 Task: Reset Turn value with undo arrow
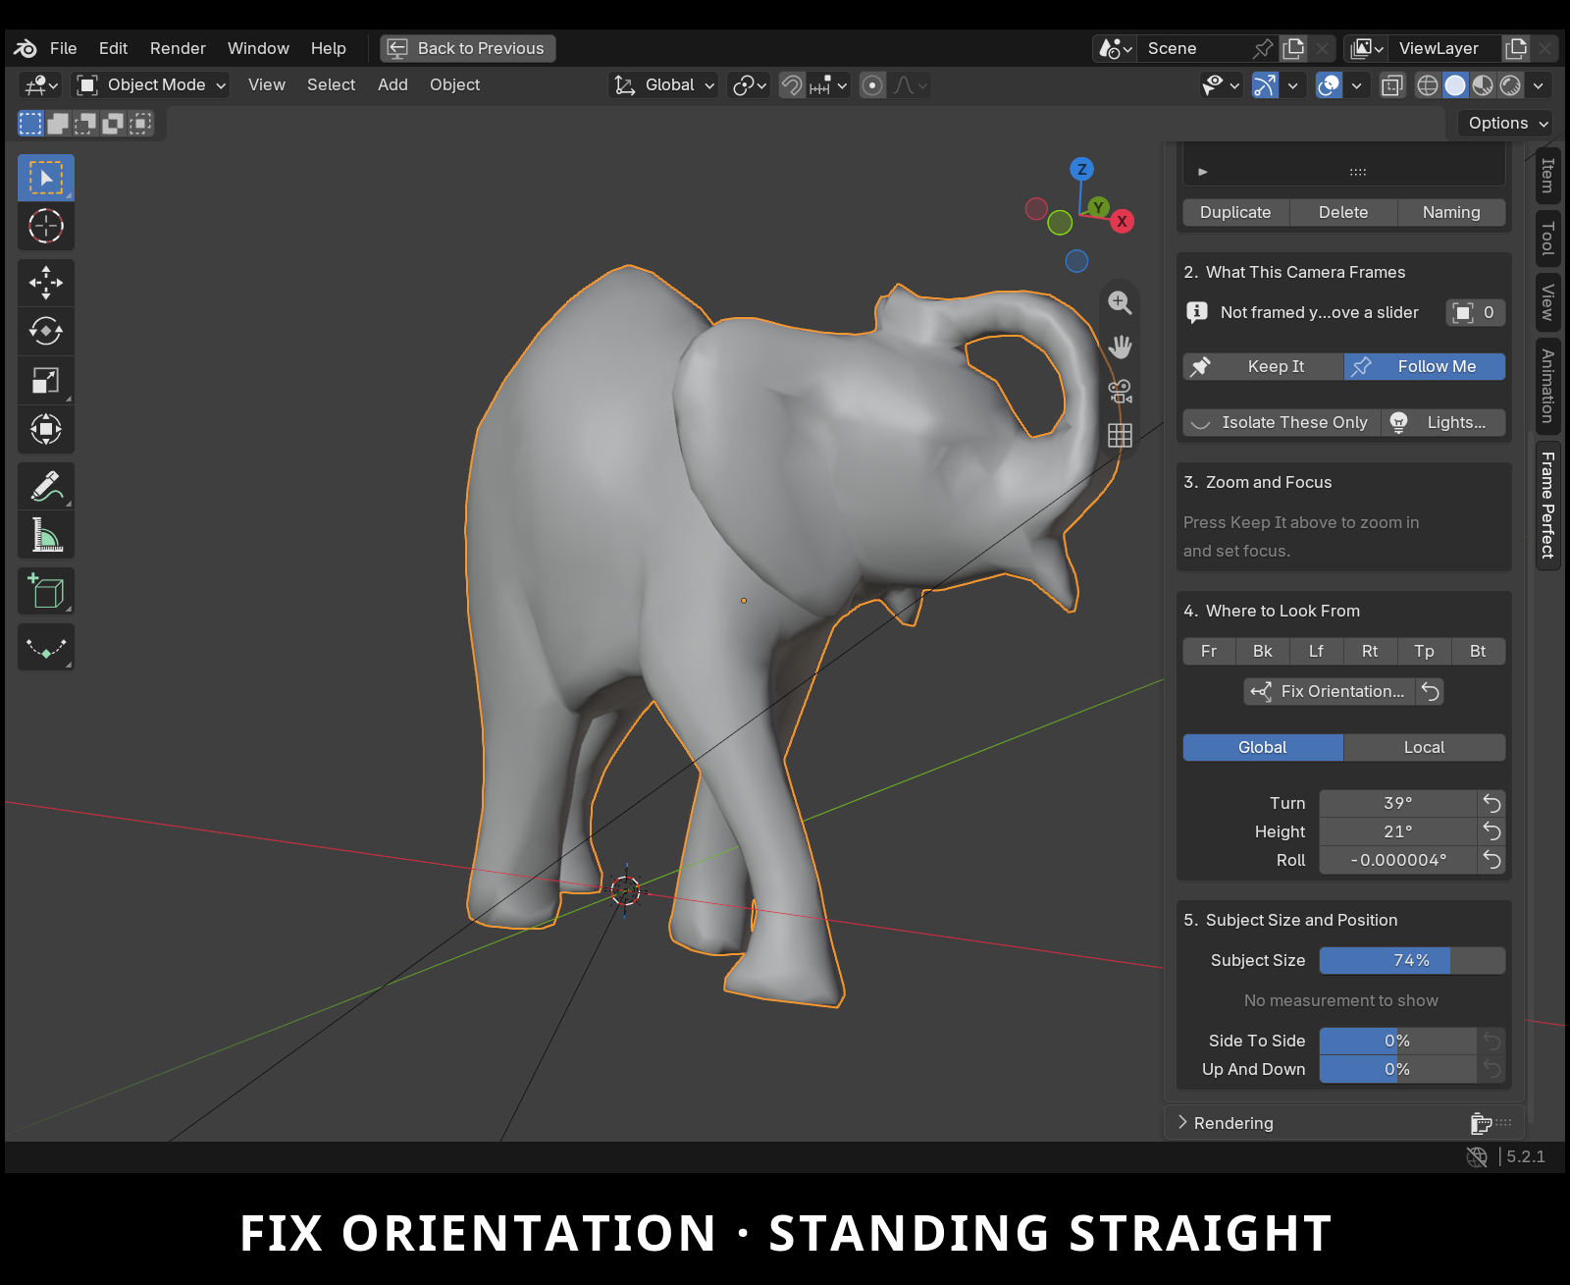point(1491,803)
